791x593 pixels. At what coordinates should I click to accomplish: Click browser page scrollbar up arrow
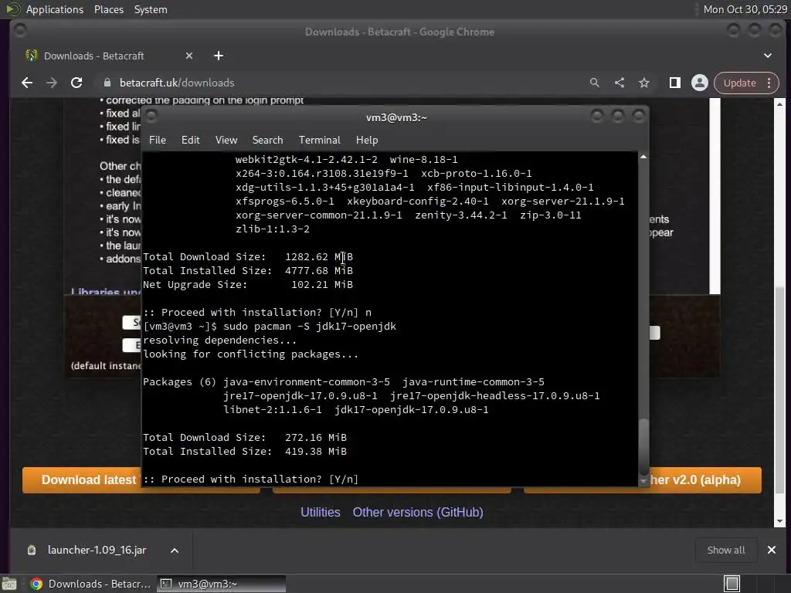[780, 104]
